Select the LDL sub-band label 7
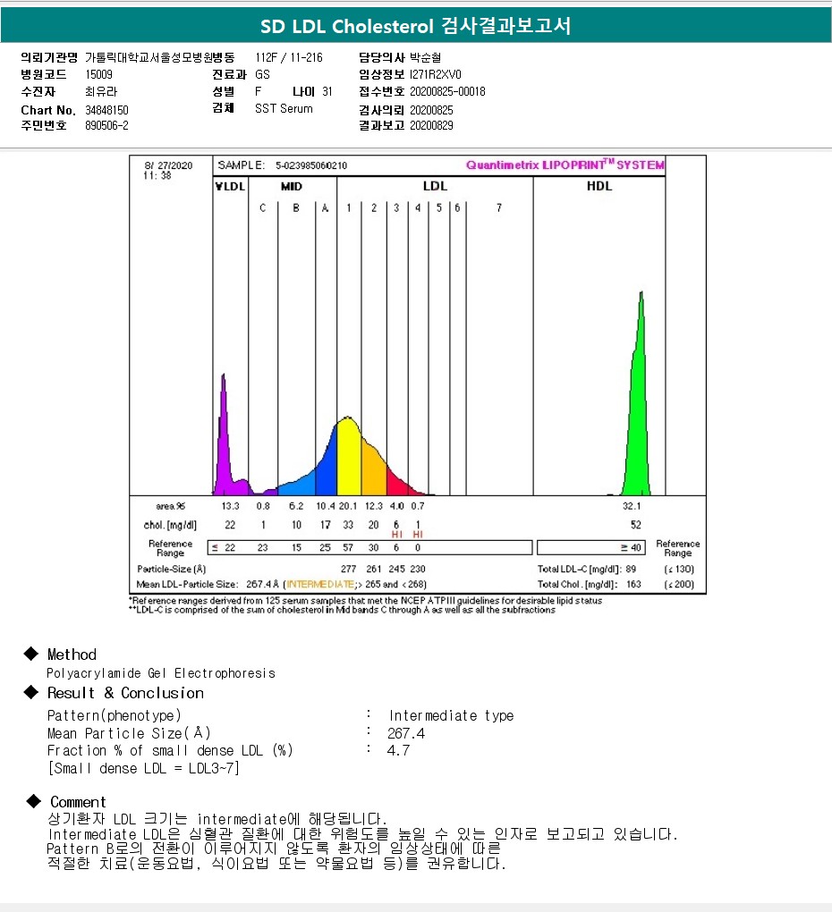This screenshot has width=832, height=912. coord(498,207)
